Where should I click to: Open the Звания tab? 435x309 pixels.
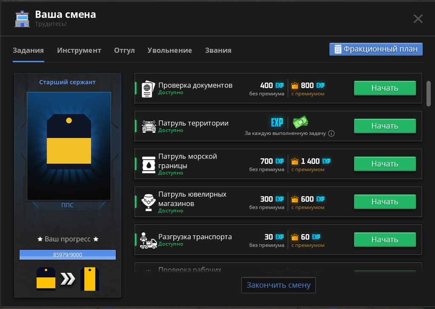tap(218, 51)
